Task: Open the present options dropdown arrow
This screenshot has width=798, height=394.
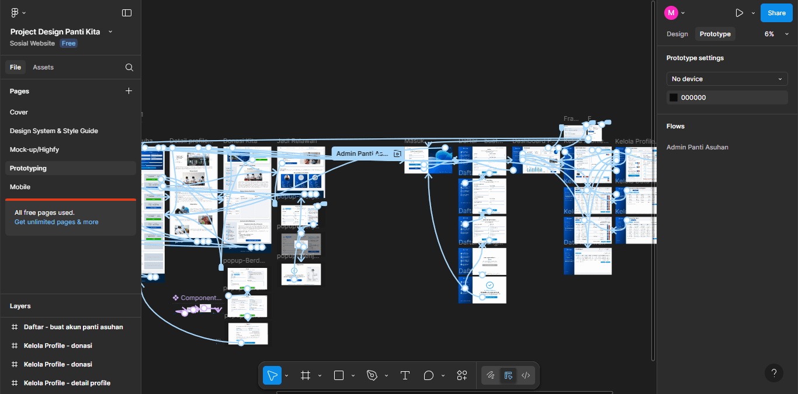Action: [754, 12]
